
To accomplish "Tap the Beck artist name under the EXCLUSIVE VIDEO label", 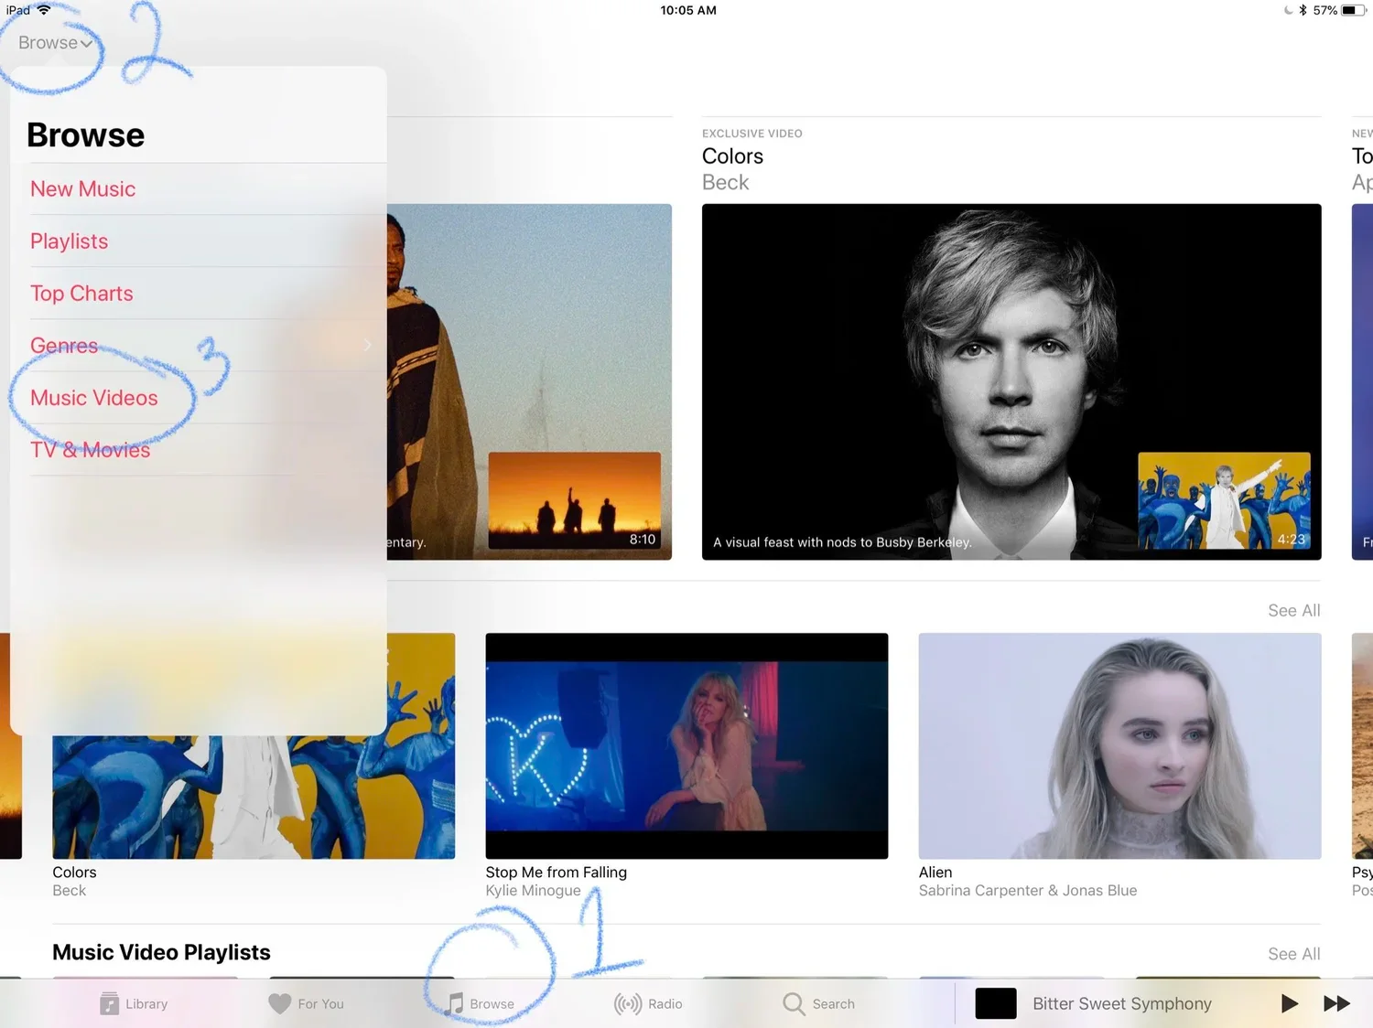I will (x=725, y=183).
